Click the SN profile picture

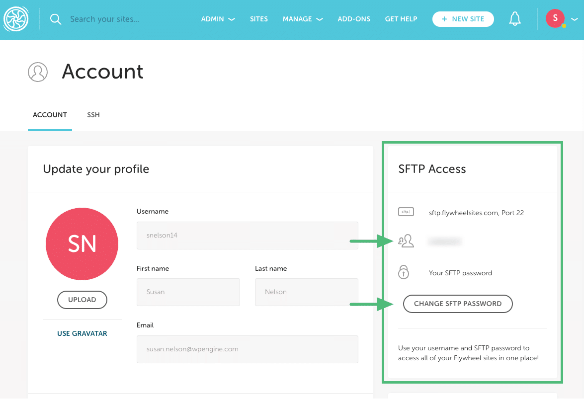pos(82,244)
